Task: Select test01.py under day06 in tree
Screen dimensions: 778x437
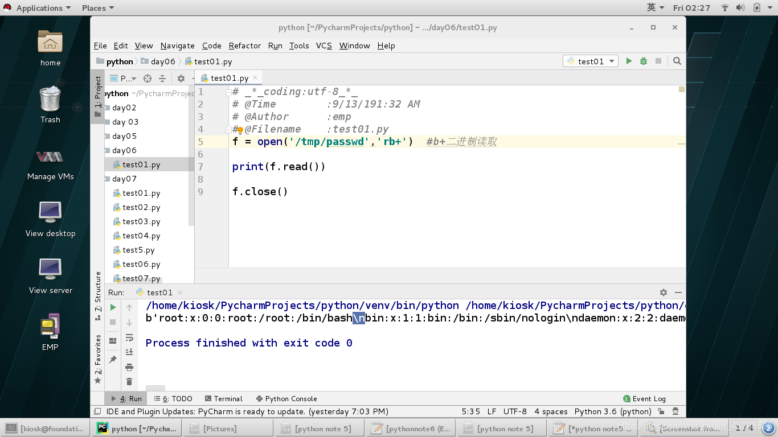Action: coord(141,164)
